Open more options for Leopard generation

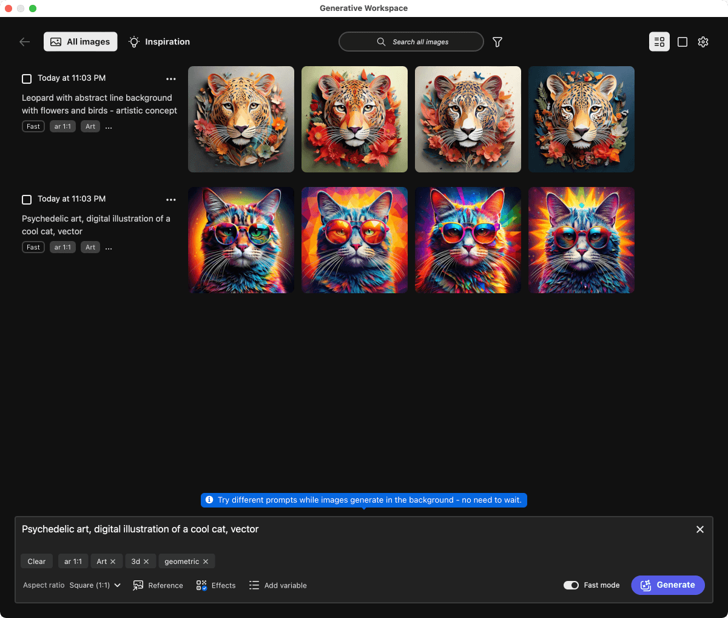click(x=171, y=79)
